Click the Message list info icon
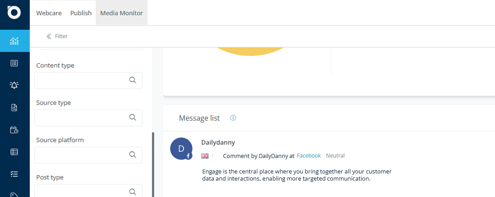The image size is (495, 197). coord(233,118)
